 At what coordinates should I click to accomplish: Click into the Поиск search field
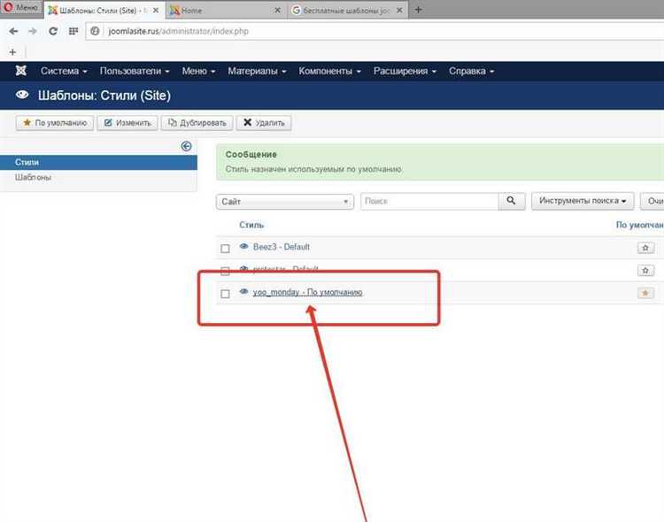pos(429,201)
